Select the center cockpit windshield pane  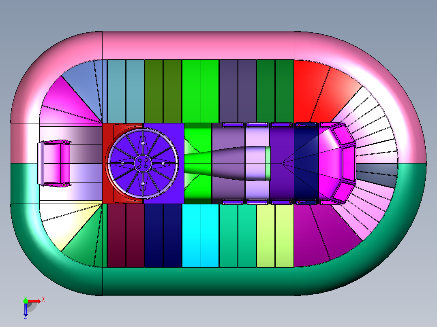(349, 163)
